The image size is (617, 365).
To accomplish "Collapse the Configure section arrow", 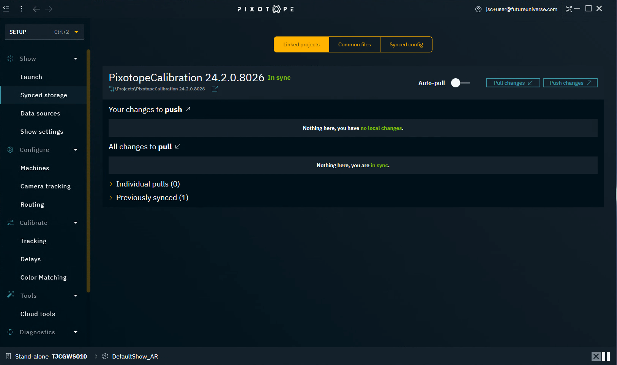I will [x=76, y=150].
